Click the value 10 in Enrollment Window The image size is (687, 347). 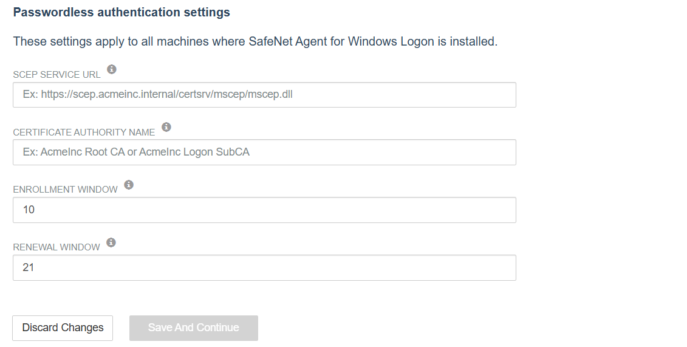coord(29,210)
